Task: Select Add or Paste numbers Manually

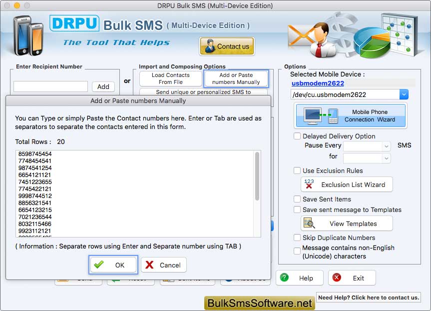Action: pyautogui.click(x=236, y=78)
